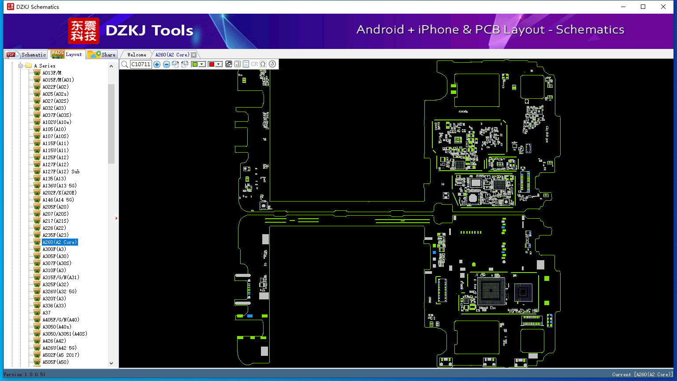Click the rotate clockwise pages icon
The width and height of the screenshot is (677, 381).
coord(175,64)
